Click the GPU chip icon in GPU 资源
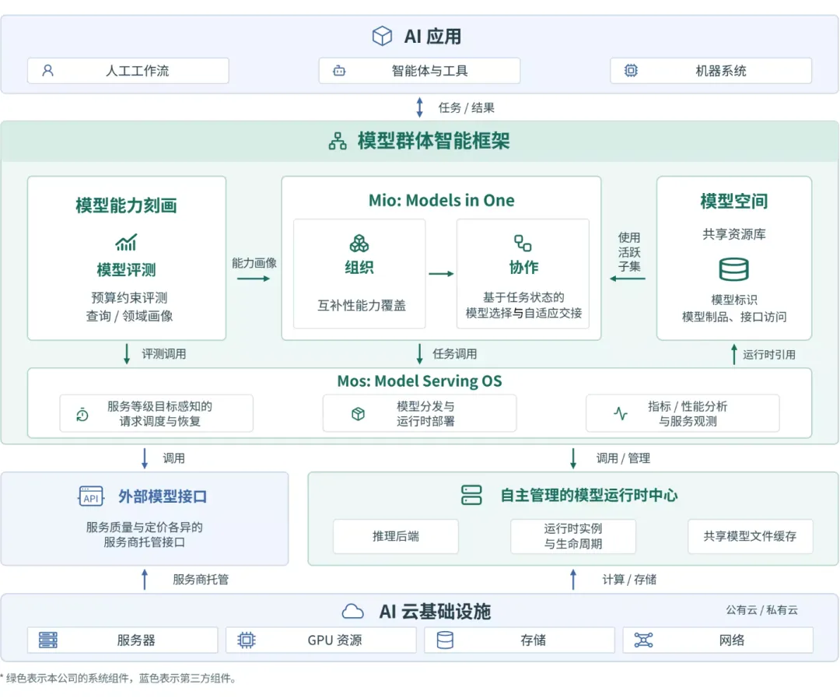The image size is (840, 698). (x=247, y=640)
